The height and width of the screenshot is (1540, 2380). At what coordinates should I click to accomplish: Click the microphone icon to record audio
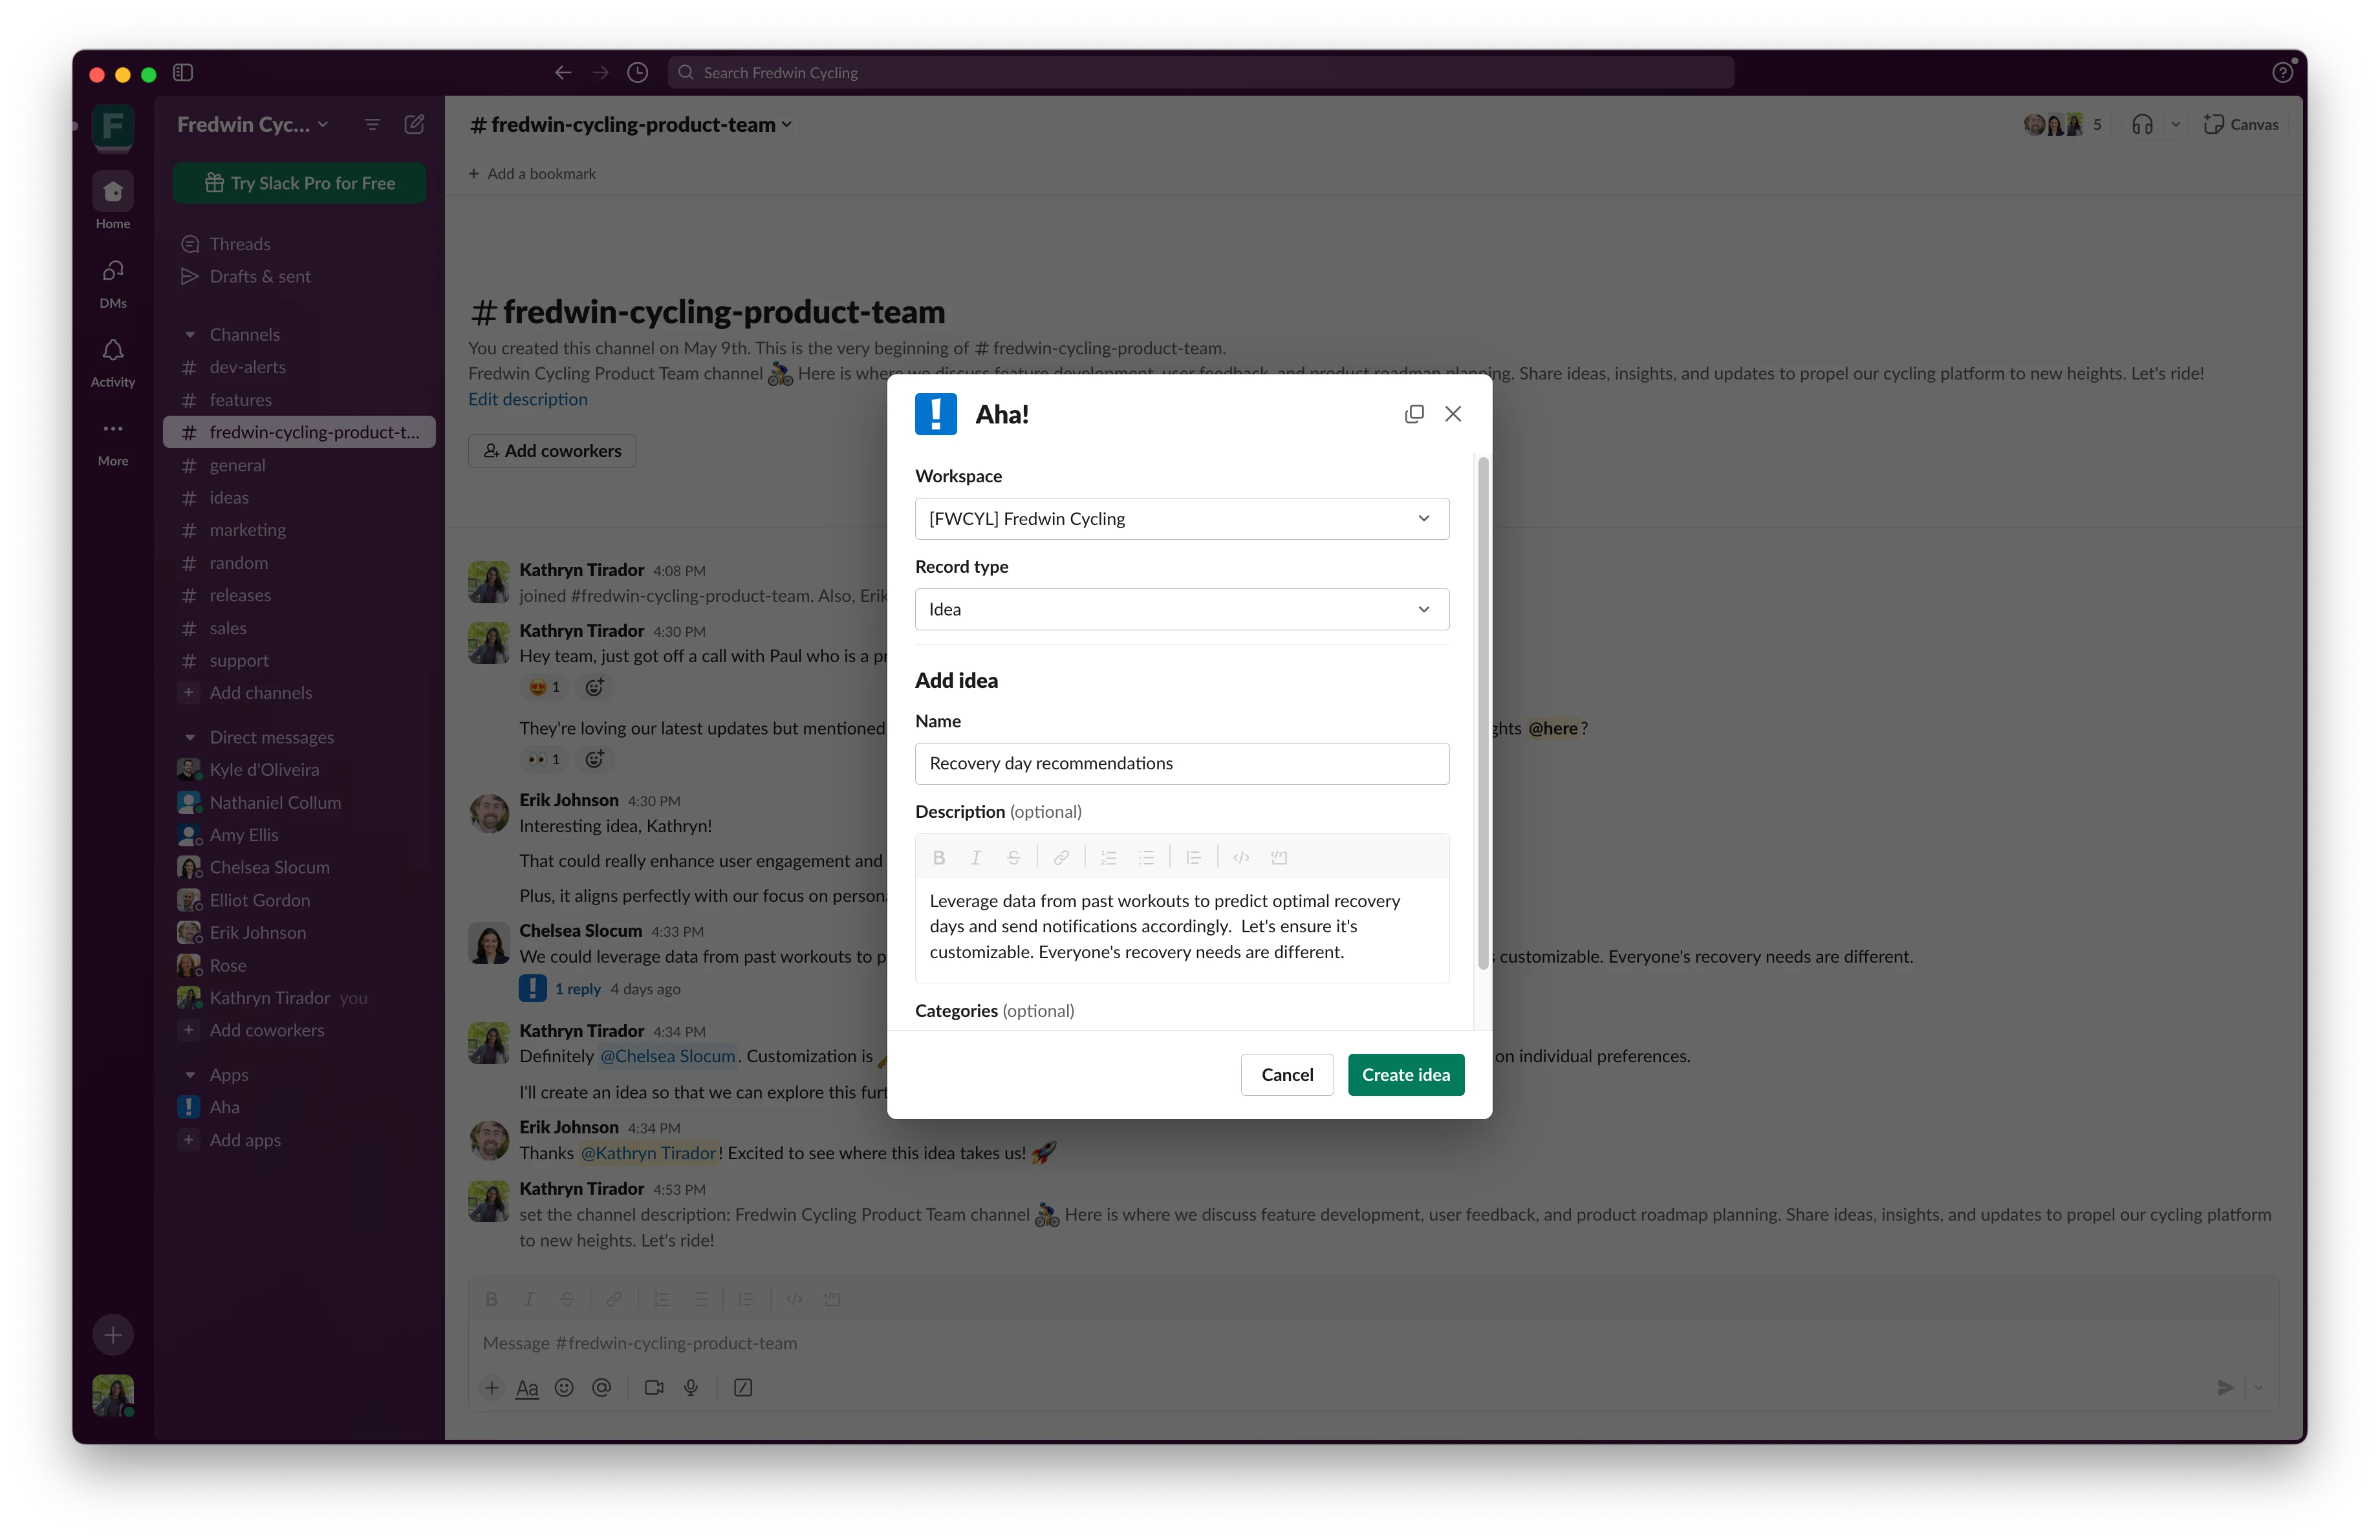pos(691,1388)
